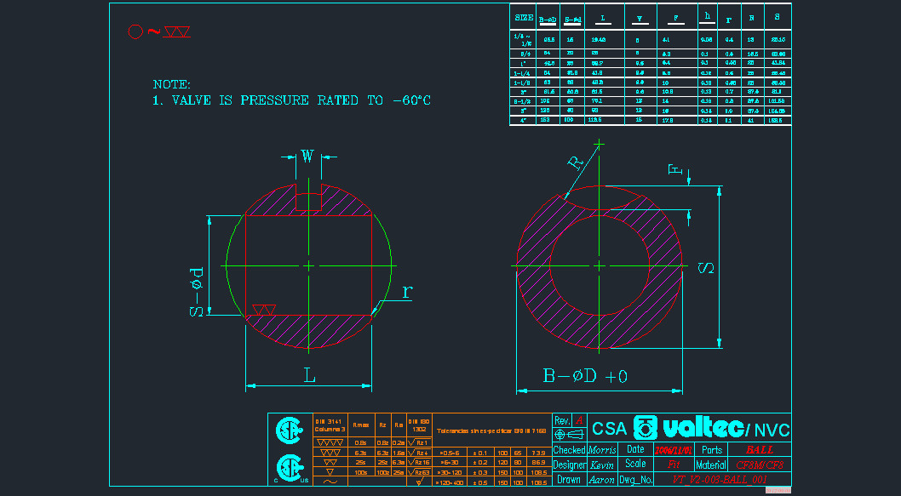Click the drawing number VT_V2-003-BALL_001

pos(720,480)
